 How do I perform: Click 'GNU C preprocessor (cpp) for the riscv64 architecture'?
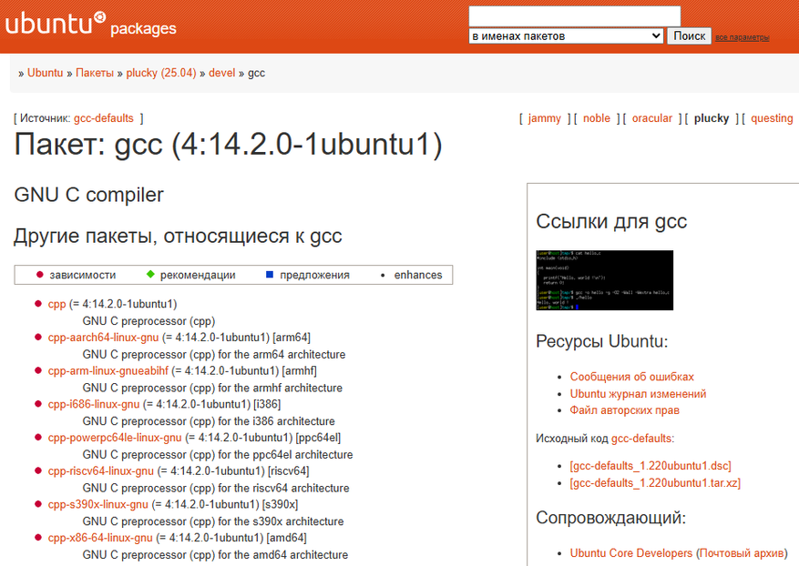pos(216,488)
